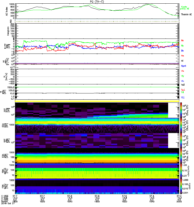Click the blue Bx legend label

tap(182, 50)
